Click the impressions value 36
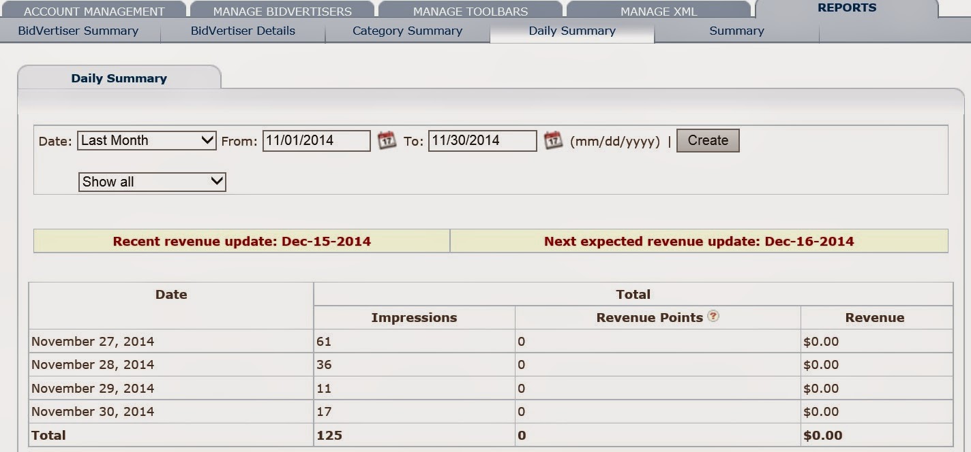 coord(324,364)
